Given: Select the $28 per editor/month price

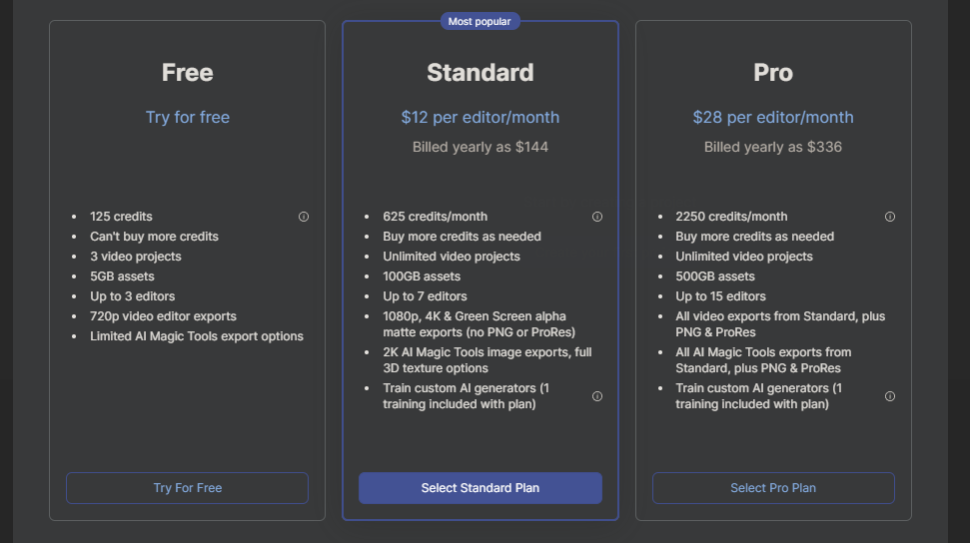Looking at the screenshot, I should [x=773, y=117].
